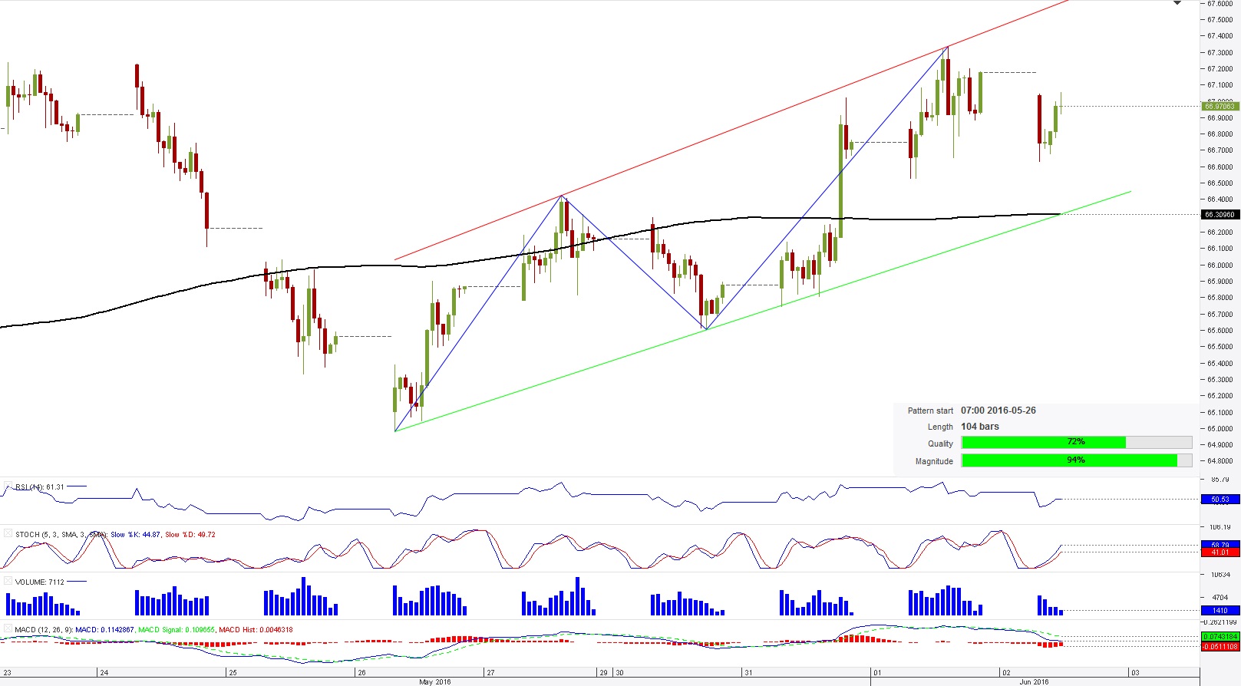This screenshot has height=686, width=1241.
Task: Click the STOCH Slow %K: 44.87 label
Action: pyautogui.click(x=136, y=535)
